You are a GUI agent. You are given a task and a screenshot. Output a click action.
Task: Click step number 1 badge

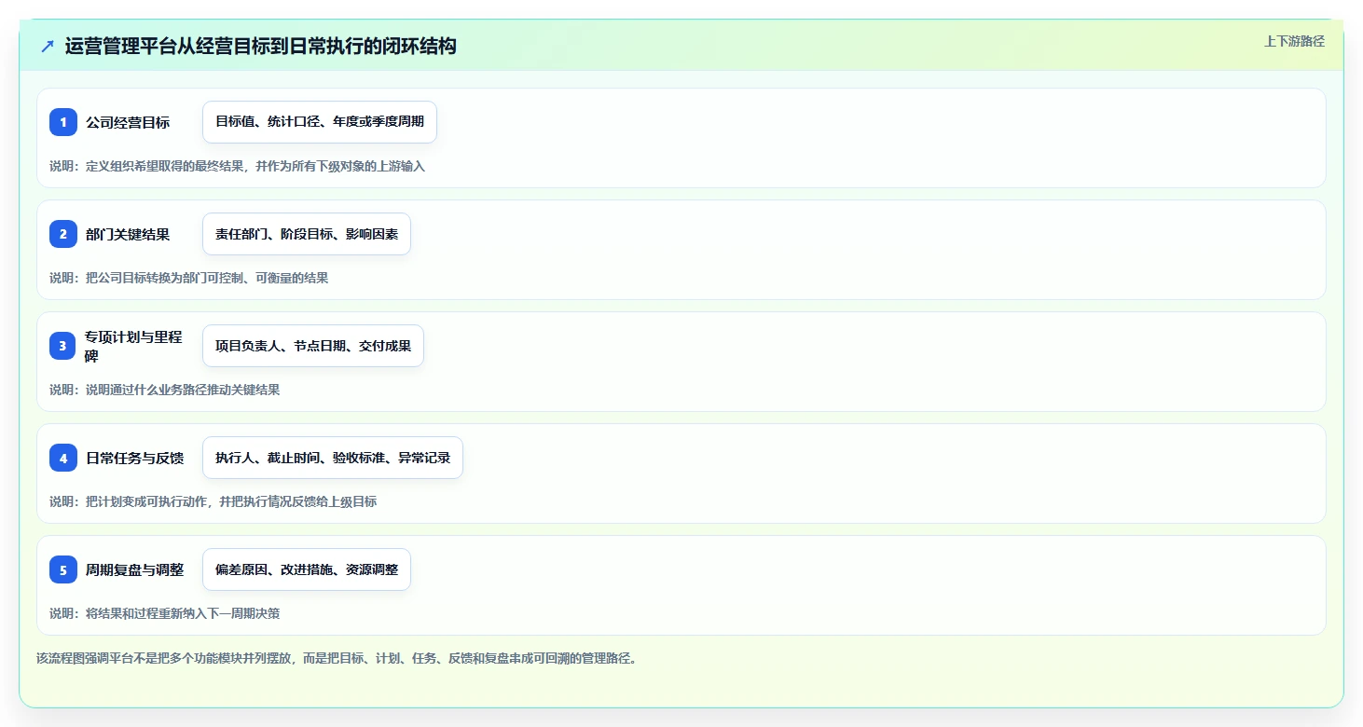click(63, 122)
